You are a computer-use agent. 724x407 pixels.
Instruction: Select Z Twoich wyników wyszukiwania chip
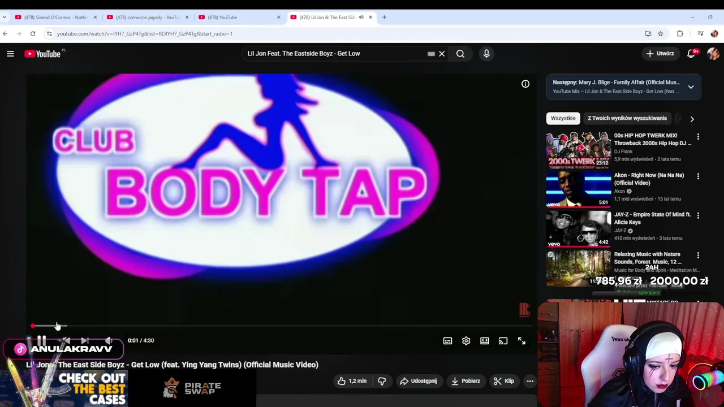[x=627, y=118]
